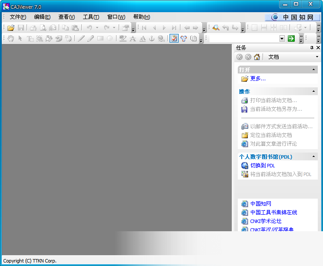Click the Print icon in toolbar
Image resolution: width=323 pixels, height=266 pixels.
33,27
